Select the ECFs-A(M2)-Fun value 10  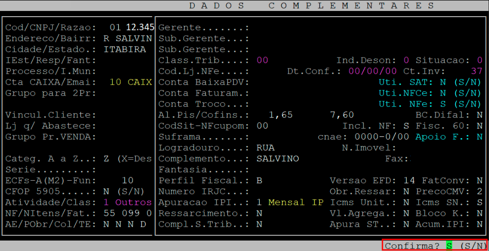click(x=127, y=181)
